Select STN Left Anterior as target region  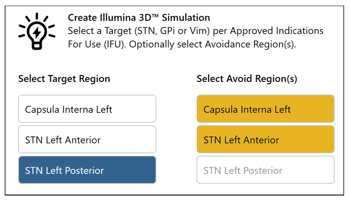point(87,139)
